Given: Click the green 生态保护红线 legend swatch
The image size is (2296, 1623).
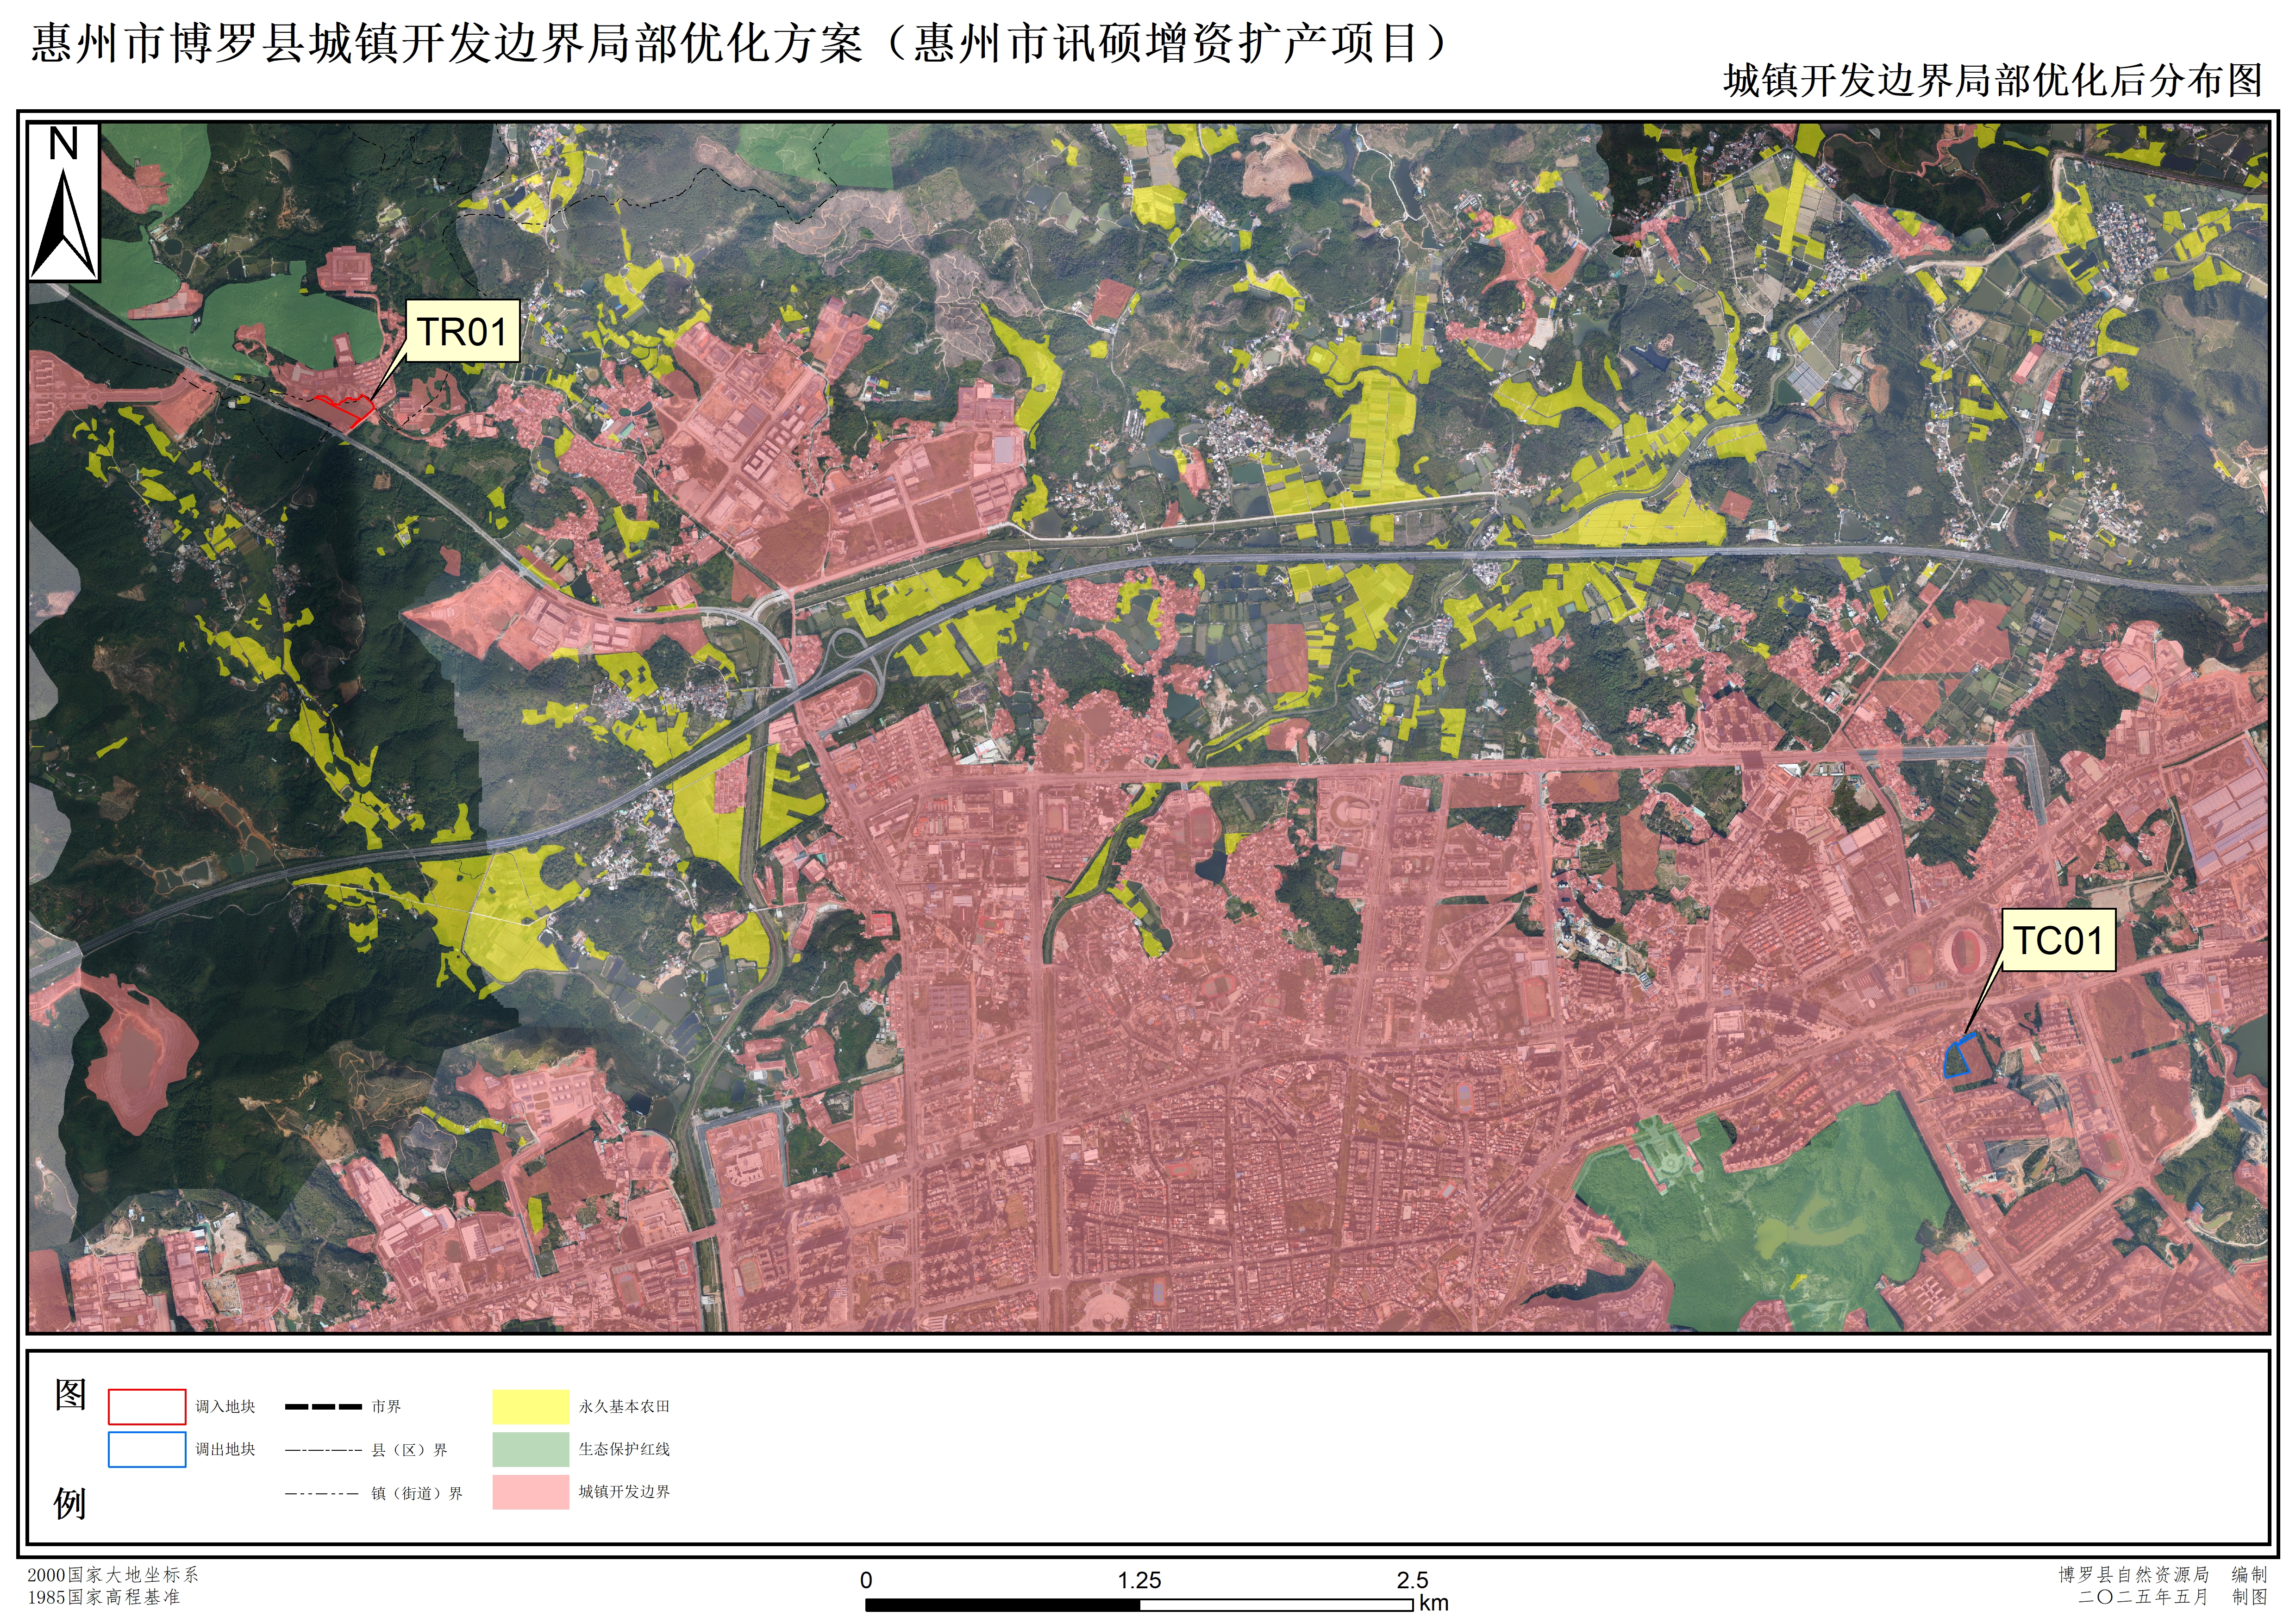Looking at the screenshot, I should (530, 1449).
